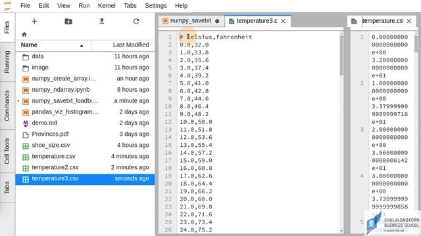Refresh the file list
This screenshot has width=421, height=236.
coord(136,22)
